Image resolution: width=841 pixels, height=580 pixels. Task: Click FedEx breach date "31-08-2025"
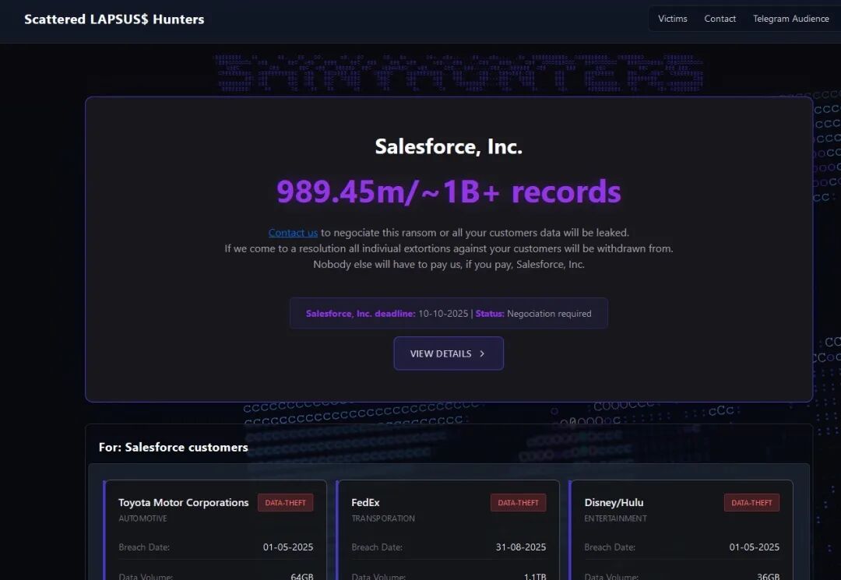[521, 547]
